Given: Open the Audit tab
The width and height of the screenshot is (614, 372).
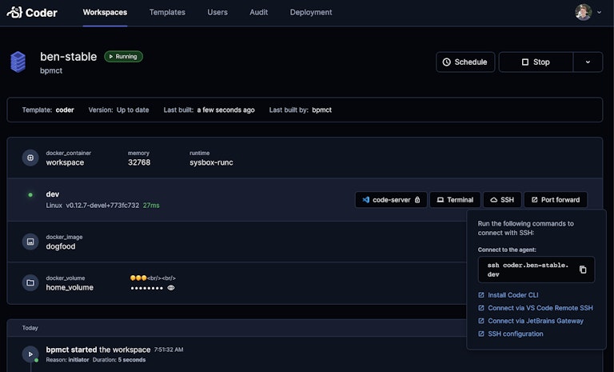Looking at the screenshot, I should coord(259,13).
